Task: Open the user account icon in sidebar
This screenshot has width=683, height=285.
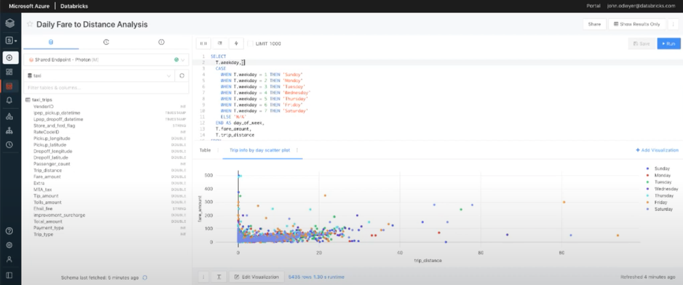Action: coord(10,259)
